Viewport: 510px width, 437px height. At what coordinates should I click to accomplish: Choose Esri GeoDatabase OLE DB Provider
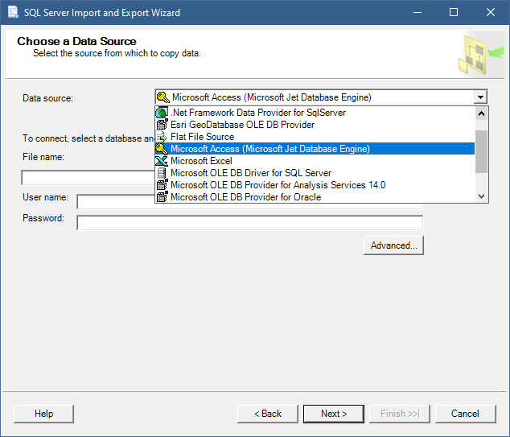point(315,125)
